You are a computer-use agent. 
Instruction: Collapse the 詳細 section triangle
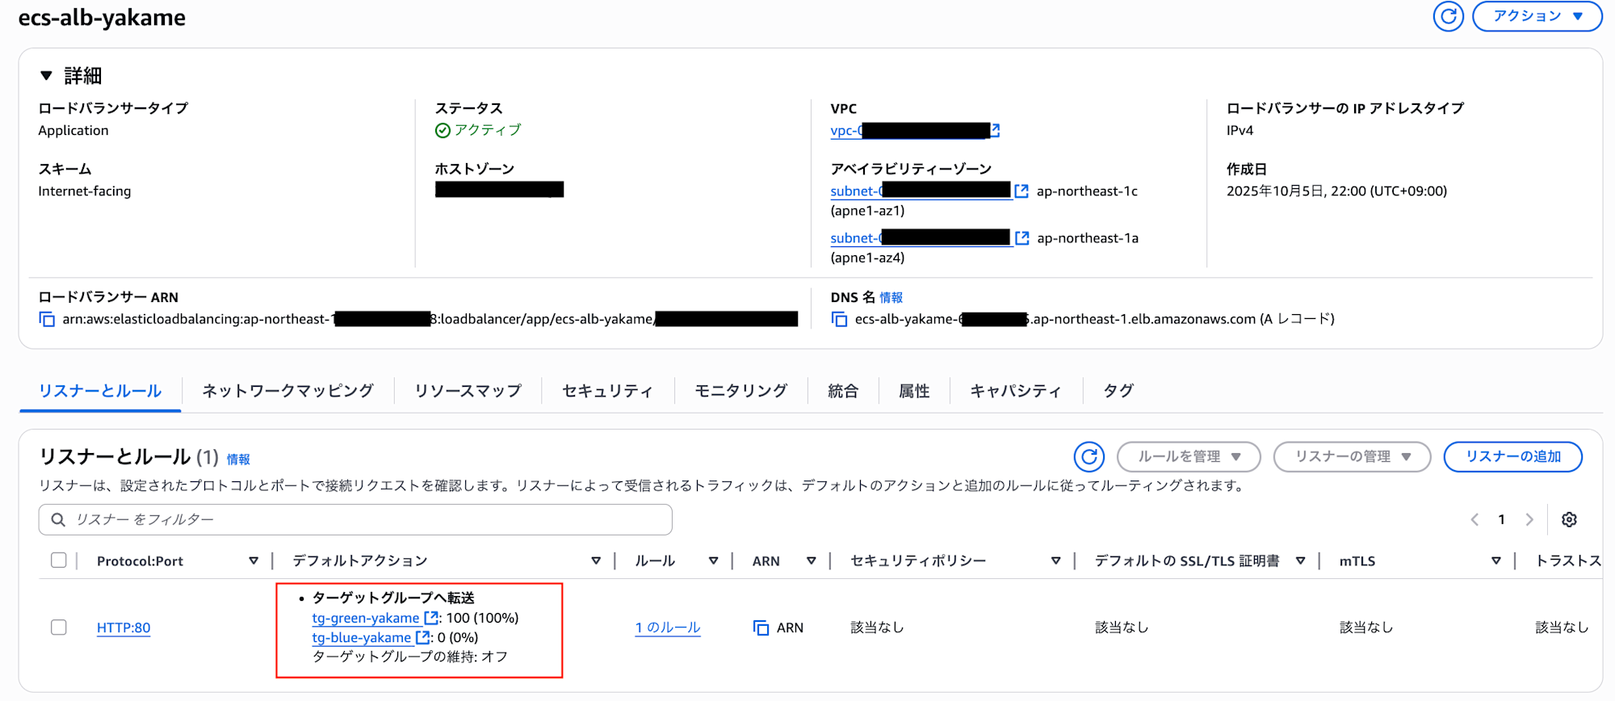(x=46, y=76)
